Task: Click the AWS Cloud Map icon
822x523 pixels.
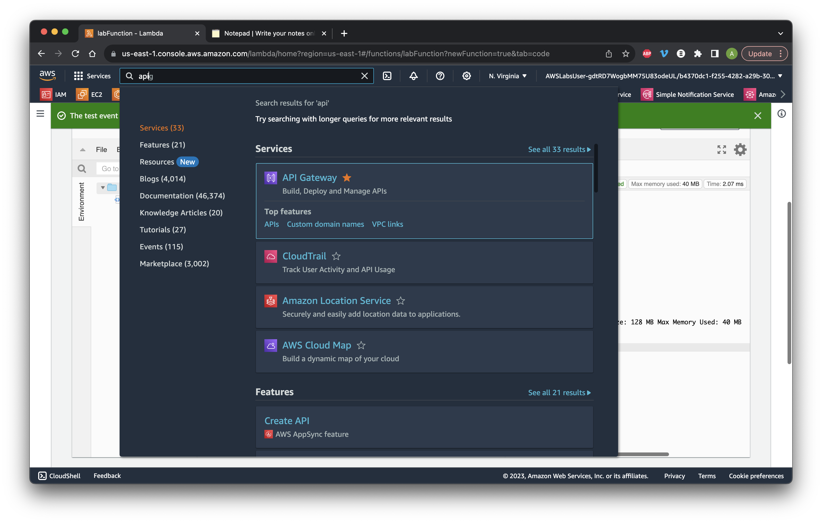Action: coord(271,346)
